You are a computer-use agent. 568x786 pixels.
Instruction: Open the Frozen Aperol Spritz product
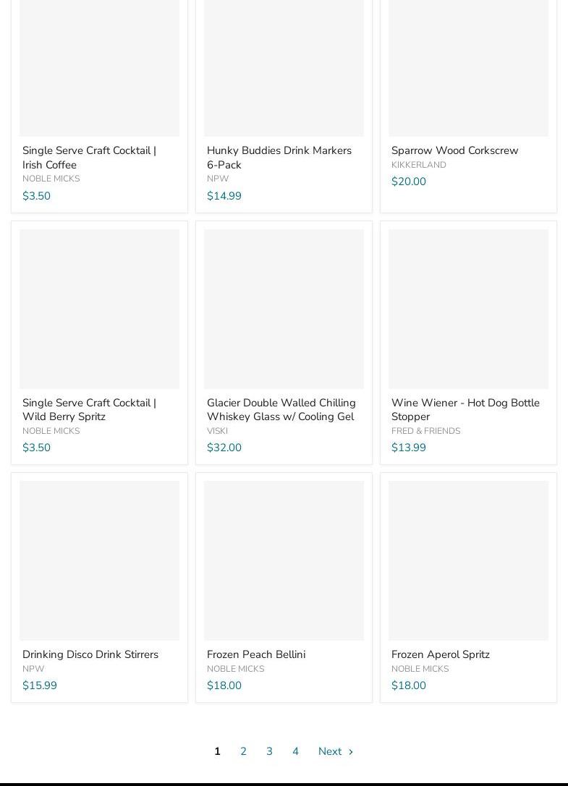pyautogui.click(x=440, y=654)
